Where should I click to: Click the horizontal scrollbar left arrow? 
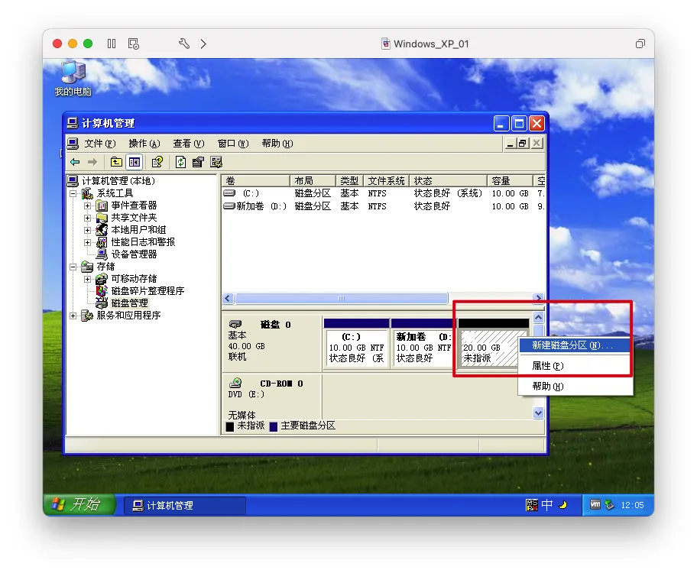[x=228, y=298]
